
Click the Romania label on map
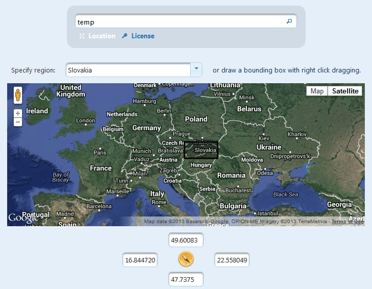tap(231, 175)
